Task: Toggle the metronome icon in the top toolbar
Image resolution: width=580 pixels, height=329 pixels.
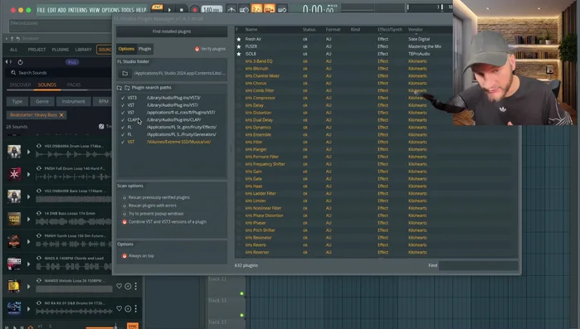Action: tap(232, 9)
